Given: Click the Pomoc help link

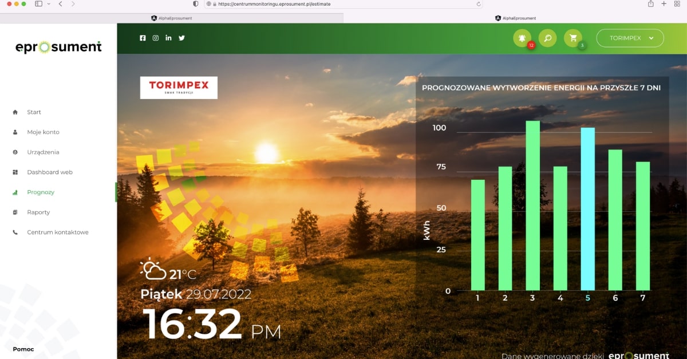Looking at the screenshot, I should [x=23, y=349].
